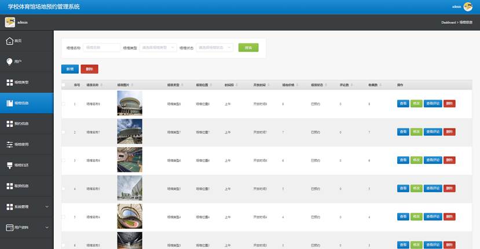The image size is (480, 249).
Task: Click red 删除 for row 1
Action: pos(449,104)
